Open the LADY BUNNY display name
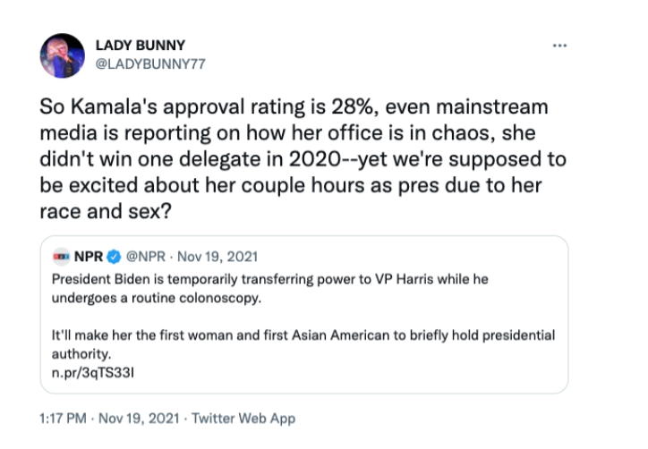Screen dimensions: 648x449 click(x=141, y=45)
